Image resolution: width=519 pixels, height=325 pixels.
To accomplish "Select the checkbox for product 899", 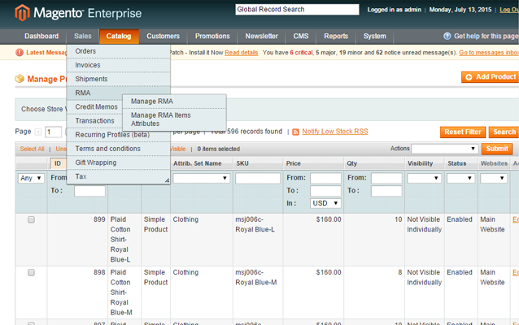I will tap(31, 220).
